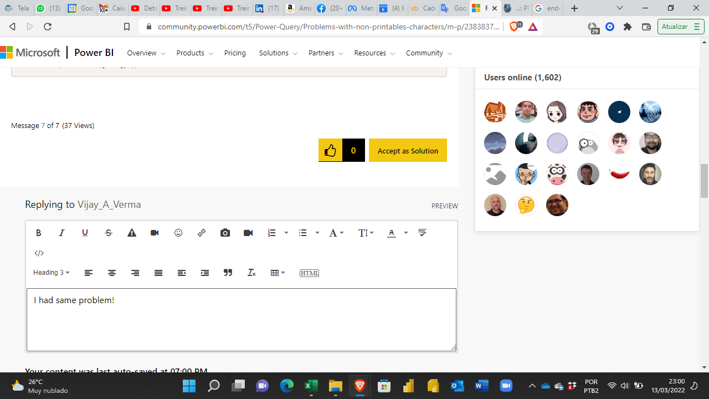Viewport: 709px width, 399px height.
Task: Expand the insert table dropdown
Action: point(278,273)
